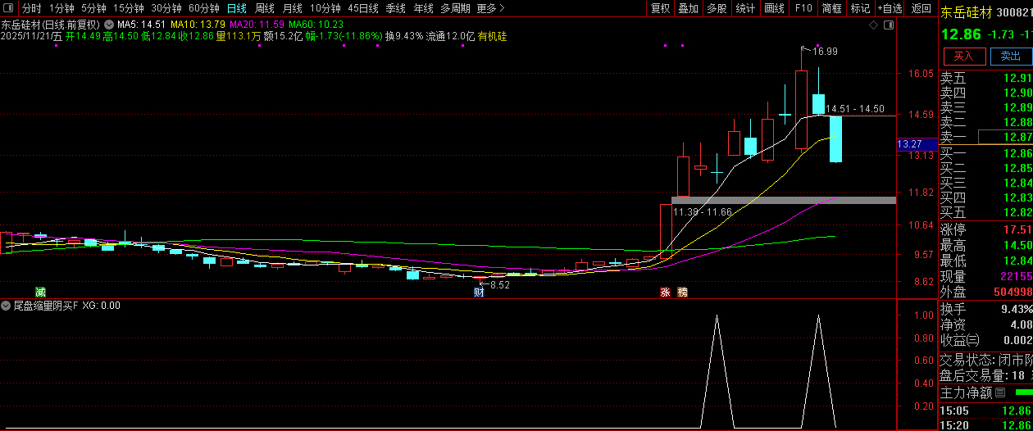Click the 15:05 trade tick row
Image resolution: width=1033 pixels, height=431 pixels.
[x=985, y=411]
